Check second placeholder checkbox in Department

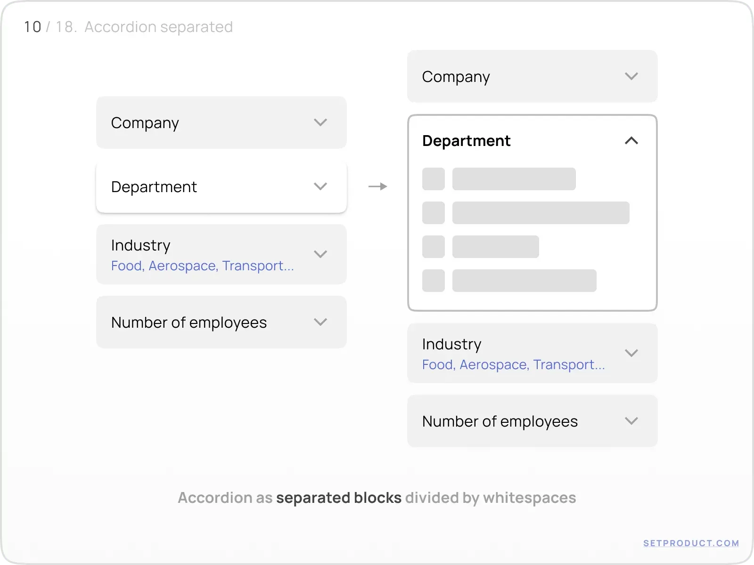tap(434, 213)
